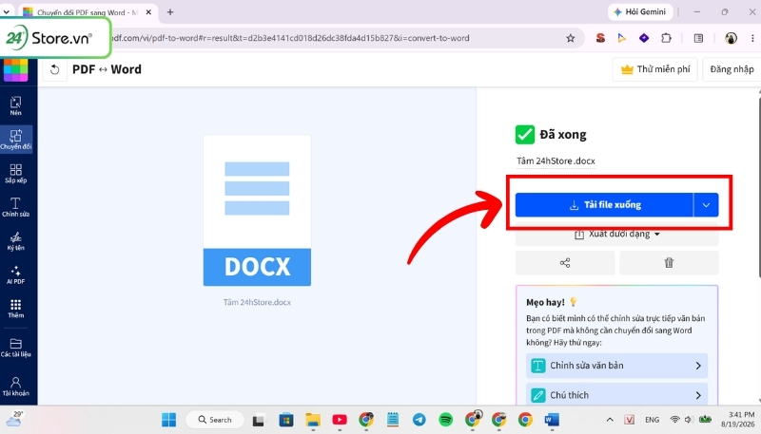Open the Windows Start menu

pyautogui.click(x=169, y=420)
